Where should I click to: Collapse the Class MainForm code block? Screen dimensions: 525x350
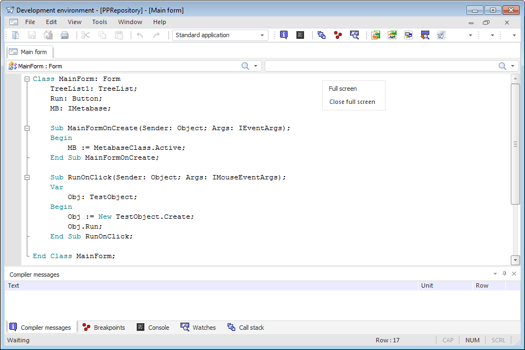click(27, 79)
